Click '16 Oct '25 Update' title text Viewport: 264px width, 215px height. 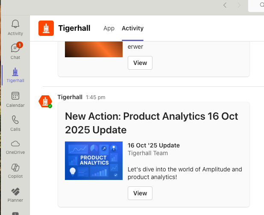pyautogui.click(x=153, y=145)
